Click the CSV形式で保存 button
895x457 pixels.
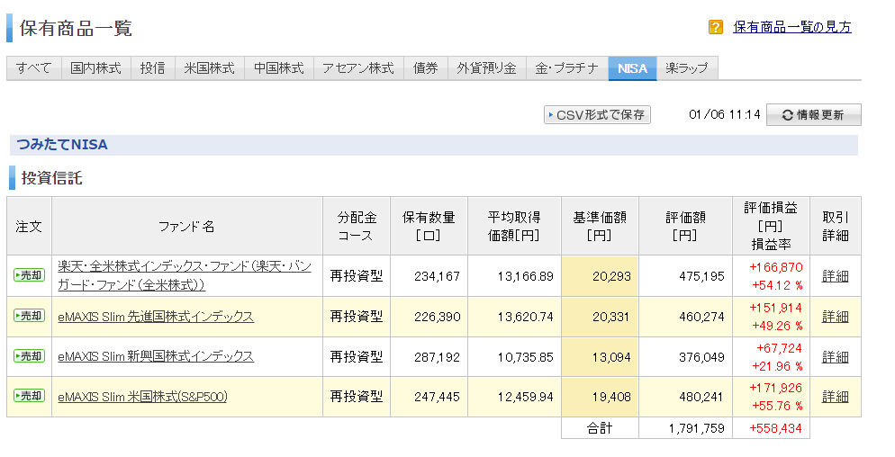[597, 114]
